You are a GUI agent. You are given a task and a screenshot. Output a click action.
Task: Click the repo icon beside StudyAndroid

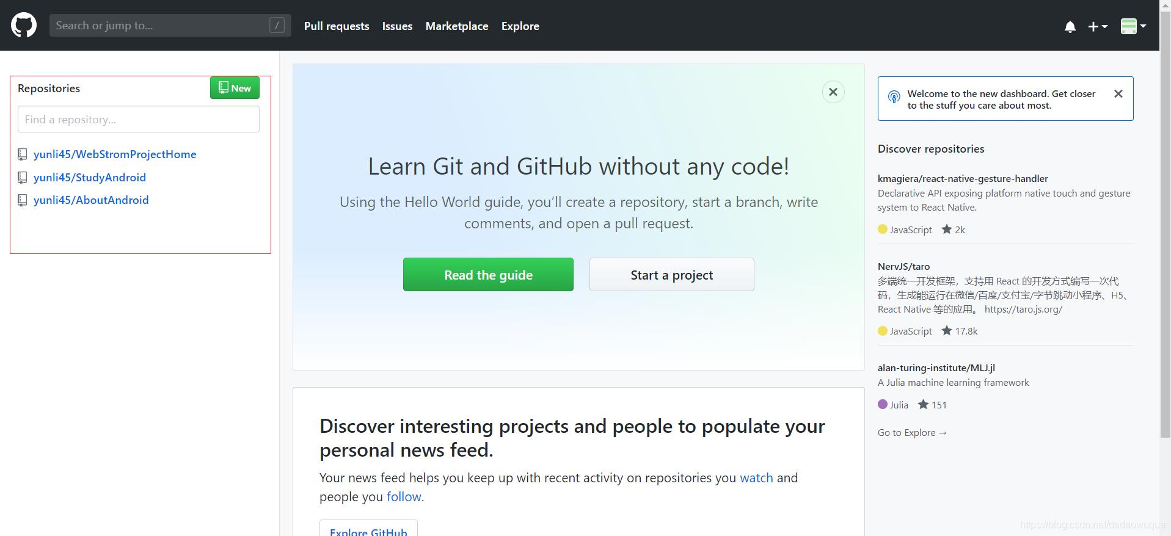23,178
